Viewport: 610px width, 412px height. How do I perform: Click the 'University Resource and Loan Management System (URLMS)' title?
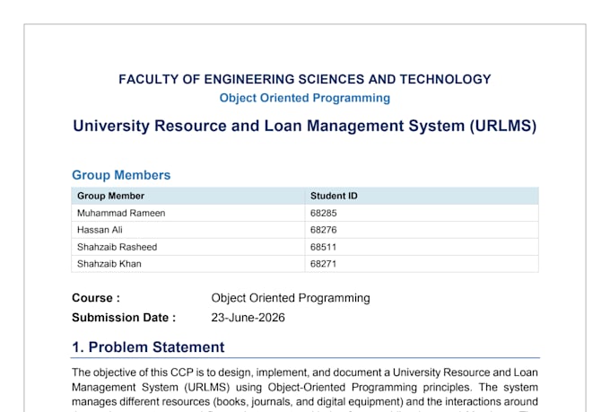[x=305, y=126]
